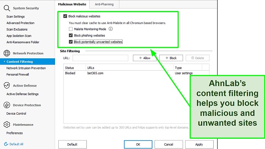Click the Maintenance gear icon

click(7, 125)
